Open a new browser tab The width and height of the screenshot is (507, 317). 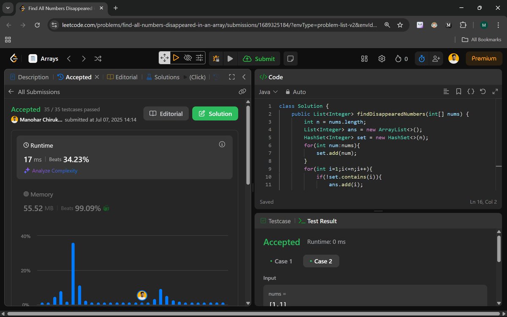click(116, 8)
